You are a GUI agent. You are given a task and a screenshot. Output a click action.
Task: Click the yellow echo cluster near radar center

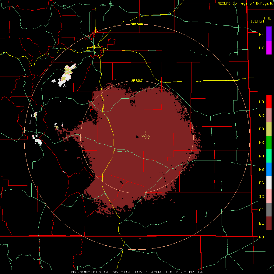146,136
